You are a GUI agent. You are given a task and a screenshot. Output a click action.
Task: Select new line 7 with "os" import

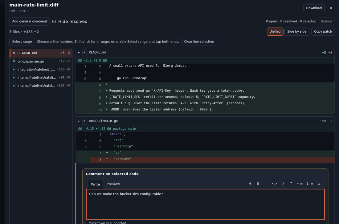point(205,153)
